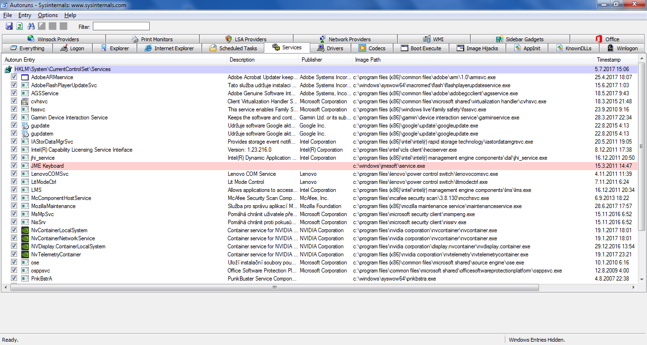
Task: Switch to the Logon tab
Action: (72, 48)
